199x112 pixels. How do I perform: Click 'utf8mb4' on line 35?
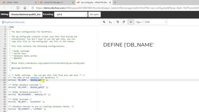pyautogui.click(x=38, y=109)
